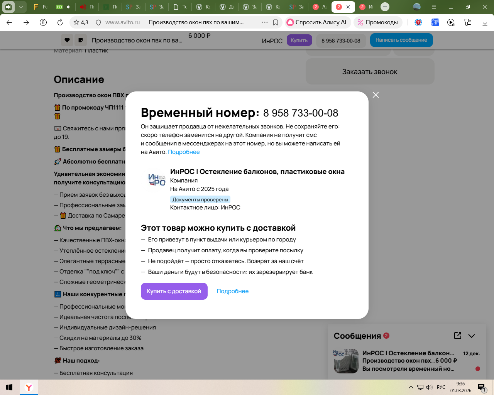Open the collections icon in browser toolbar
This screenshot has width=494, height=395.
pyautogui.click(x=468, y=22)
